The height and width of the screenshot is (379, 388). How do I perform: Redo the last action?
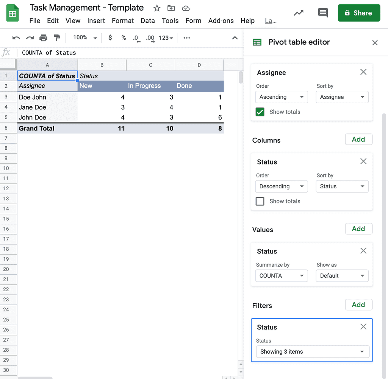(30, 38)
